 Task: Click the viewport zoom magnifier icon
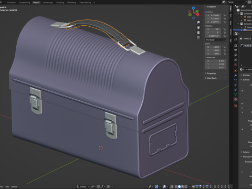point(198,22)
